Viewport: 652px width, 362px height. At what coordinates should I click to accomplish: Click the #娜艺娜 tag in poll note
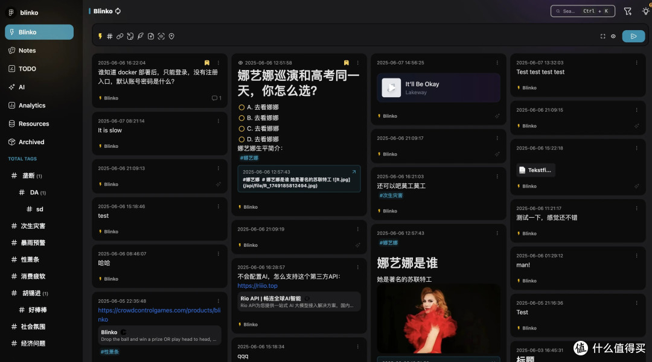point(249,158)
